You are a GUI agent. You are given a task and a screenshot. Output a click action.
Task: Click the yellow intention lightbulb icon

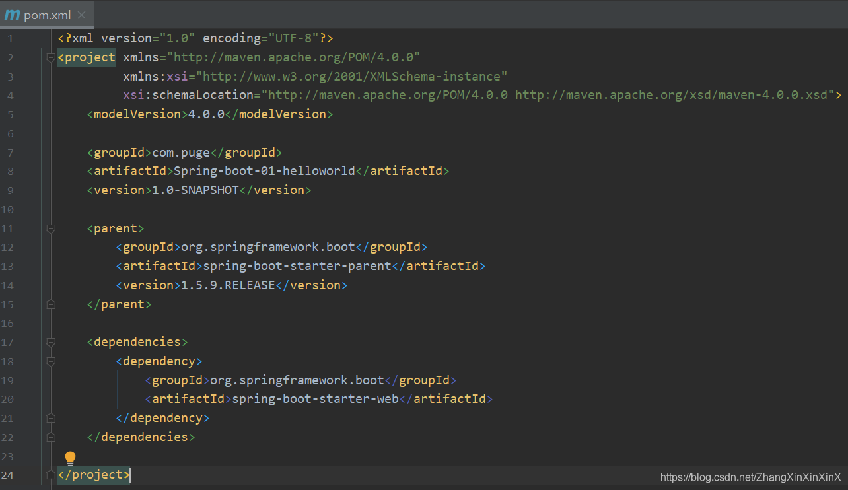[70, 457]
